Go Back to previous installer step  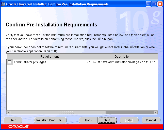click(89, 120)
